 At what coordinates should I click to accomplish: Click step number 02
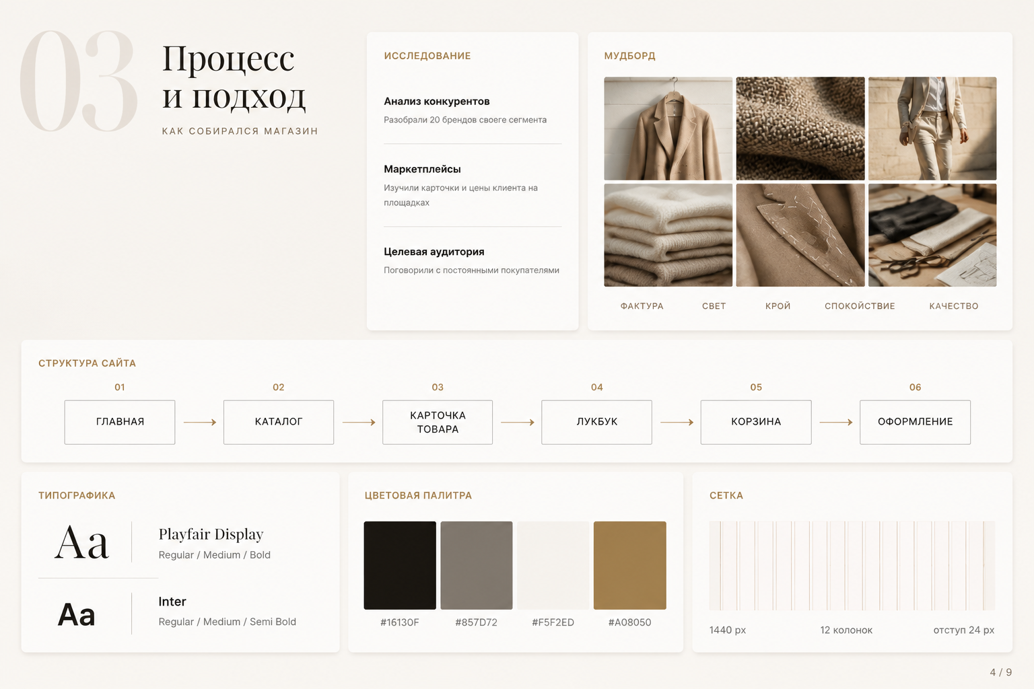[279, 388]
